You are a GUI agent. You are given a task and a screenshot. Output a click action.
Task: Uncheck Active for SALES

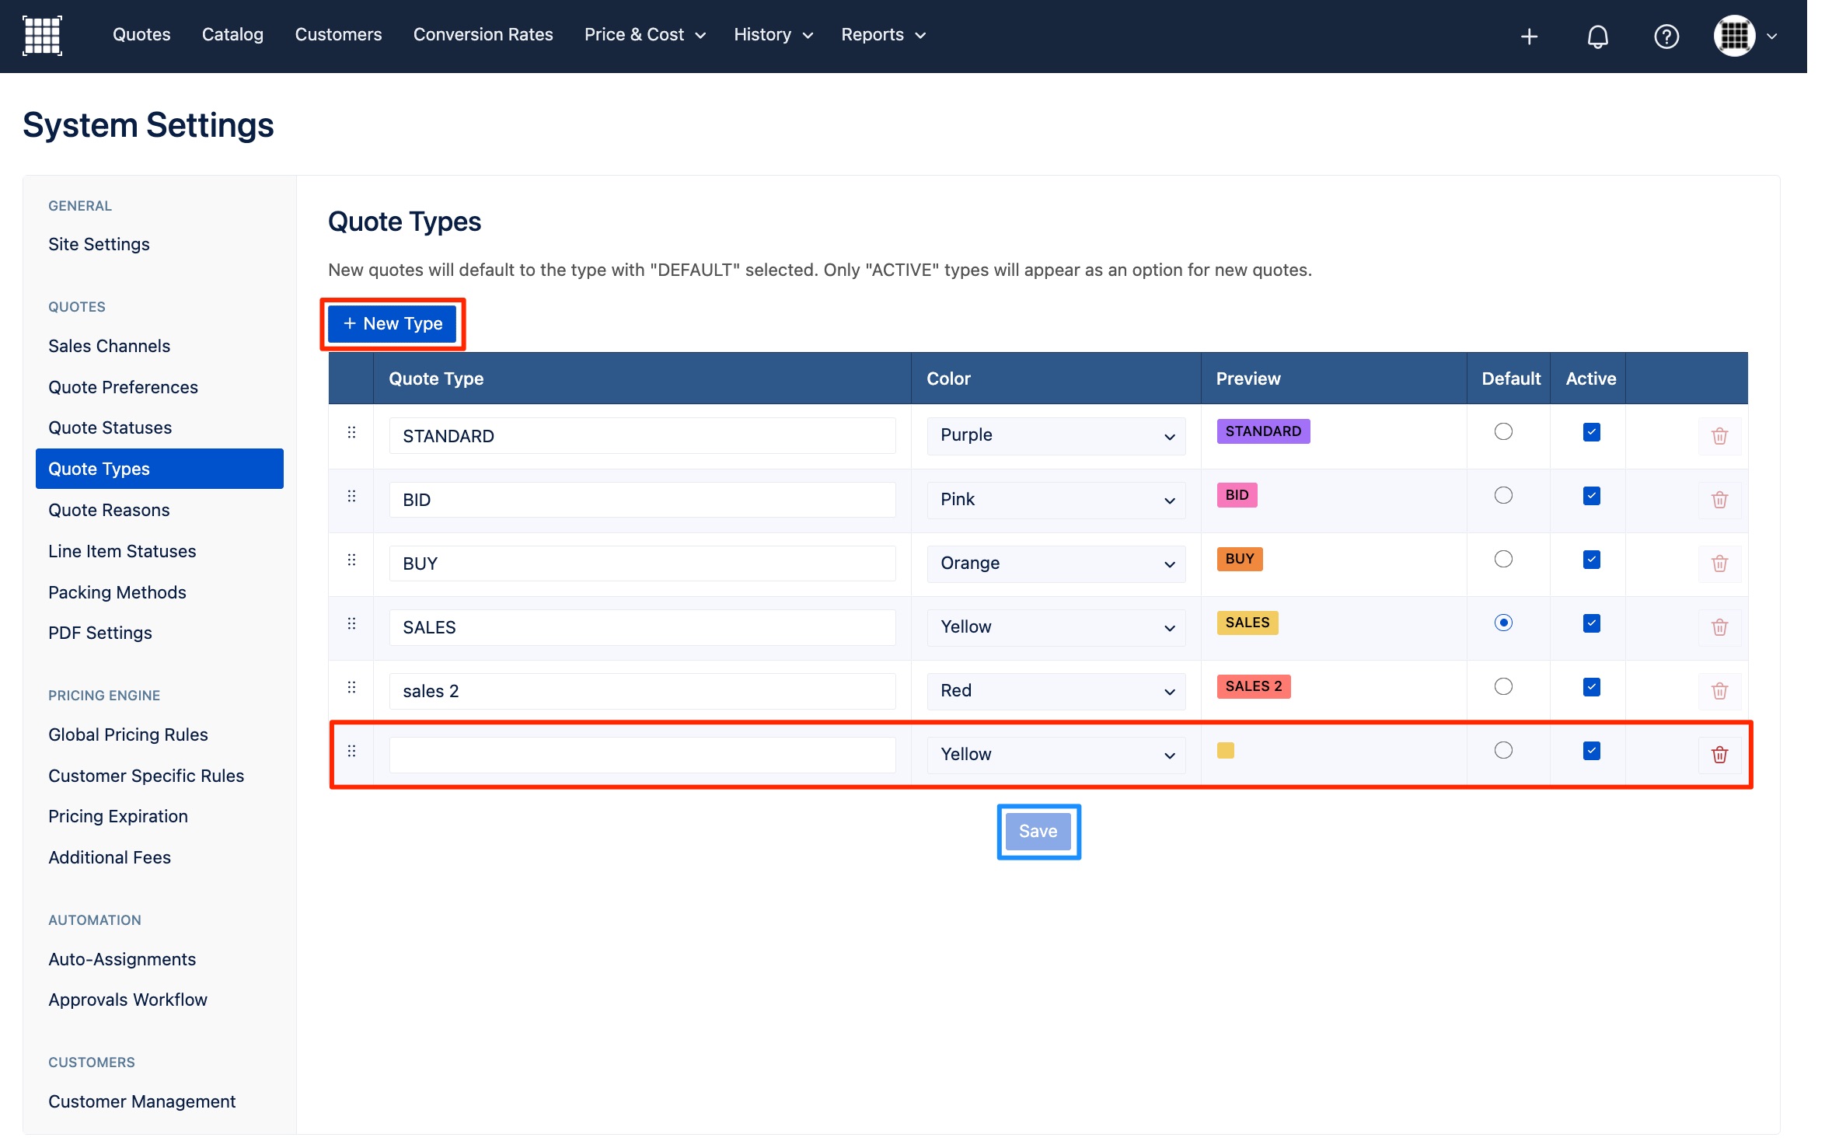[x=1591, y=623]
